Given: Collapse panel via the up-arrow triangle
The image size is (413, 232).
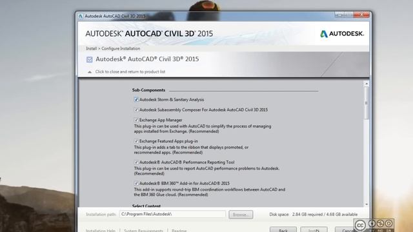Looking at the screenshot, I should (90, 72).
